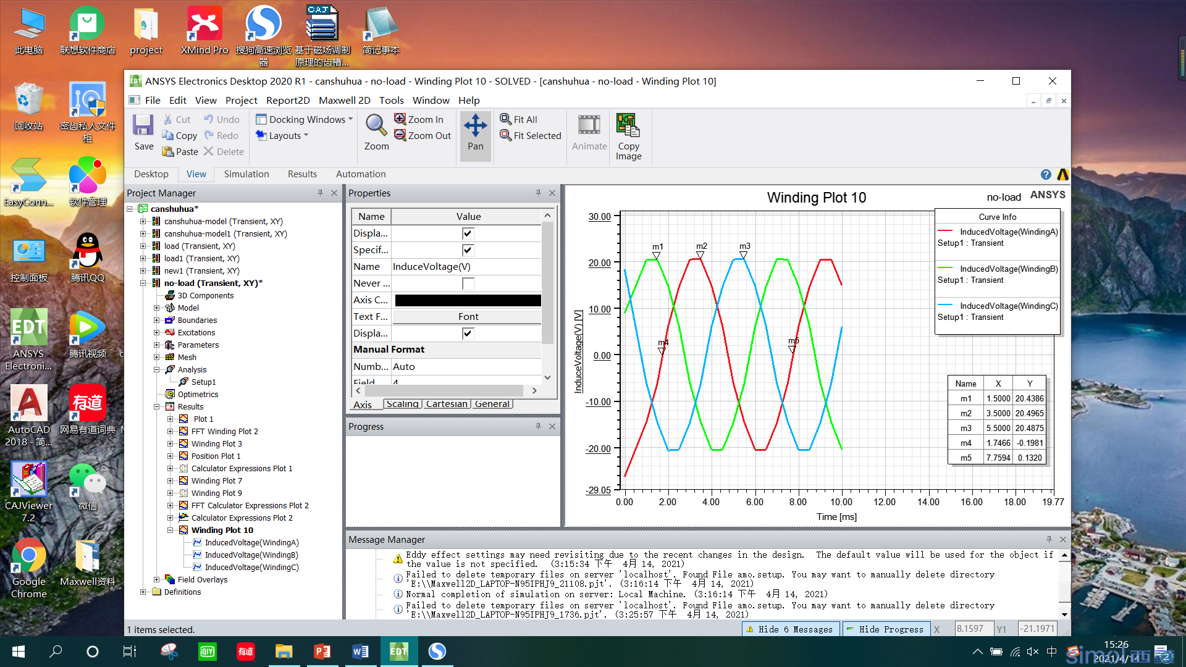Open File Explorer from the taskbar
The height and width of the screenshot is (667, 1186).
pos(284,651)
